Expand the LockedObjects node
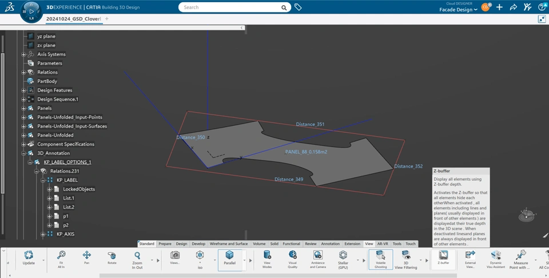The height and width of the screenshot is (278, 549). pyautogui.click(x=49, y=189)
